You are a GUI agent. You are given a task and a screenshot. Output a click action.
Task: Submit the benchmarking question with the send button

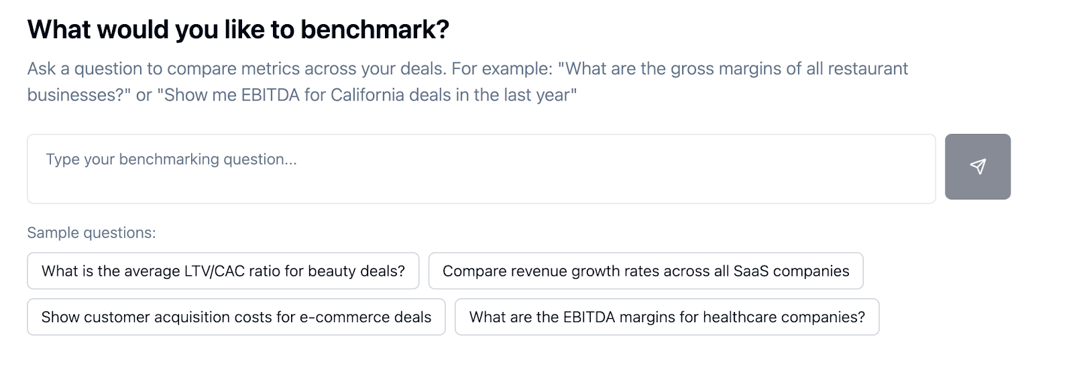coord(978,167)
